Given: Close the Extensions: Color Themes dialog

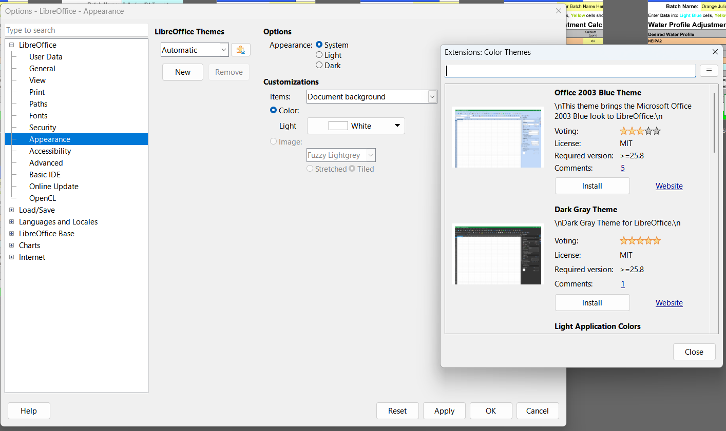Looking at the screenshot, I should tap(715, 52).
